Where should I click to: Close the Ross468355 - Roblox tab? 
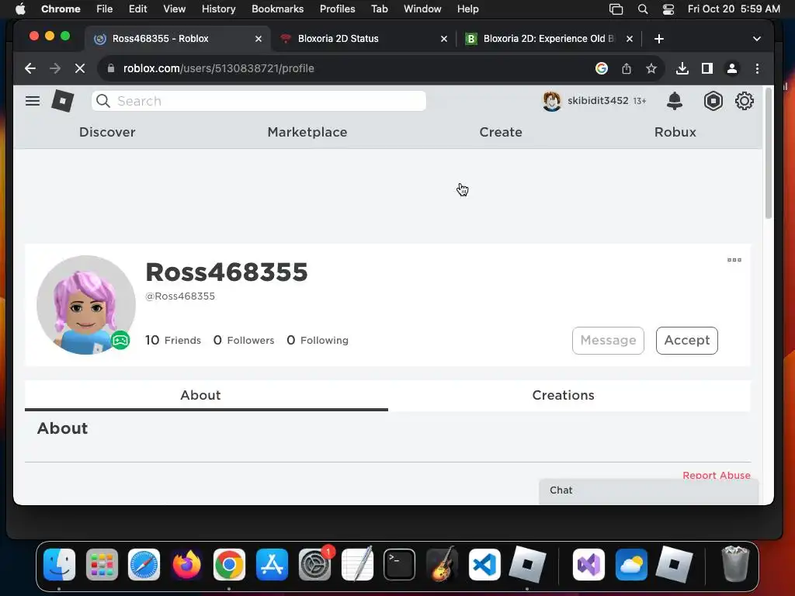click(x=258, y=39)
